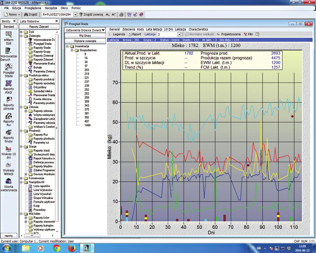Expand the Konserwacja folder
The image size is (316, 253).
click(x=21, y=178)
